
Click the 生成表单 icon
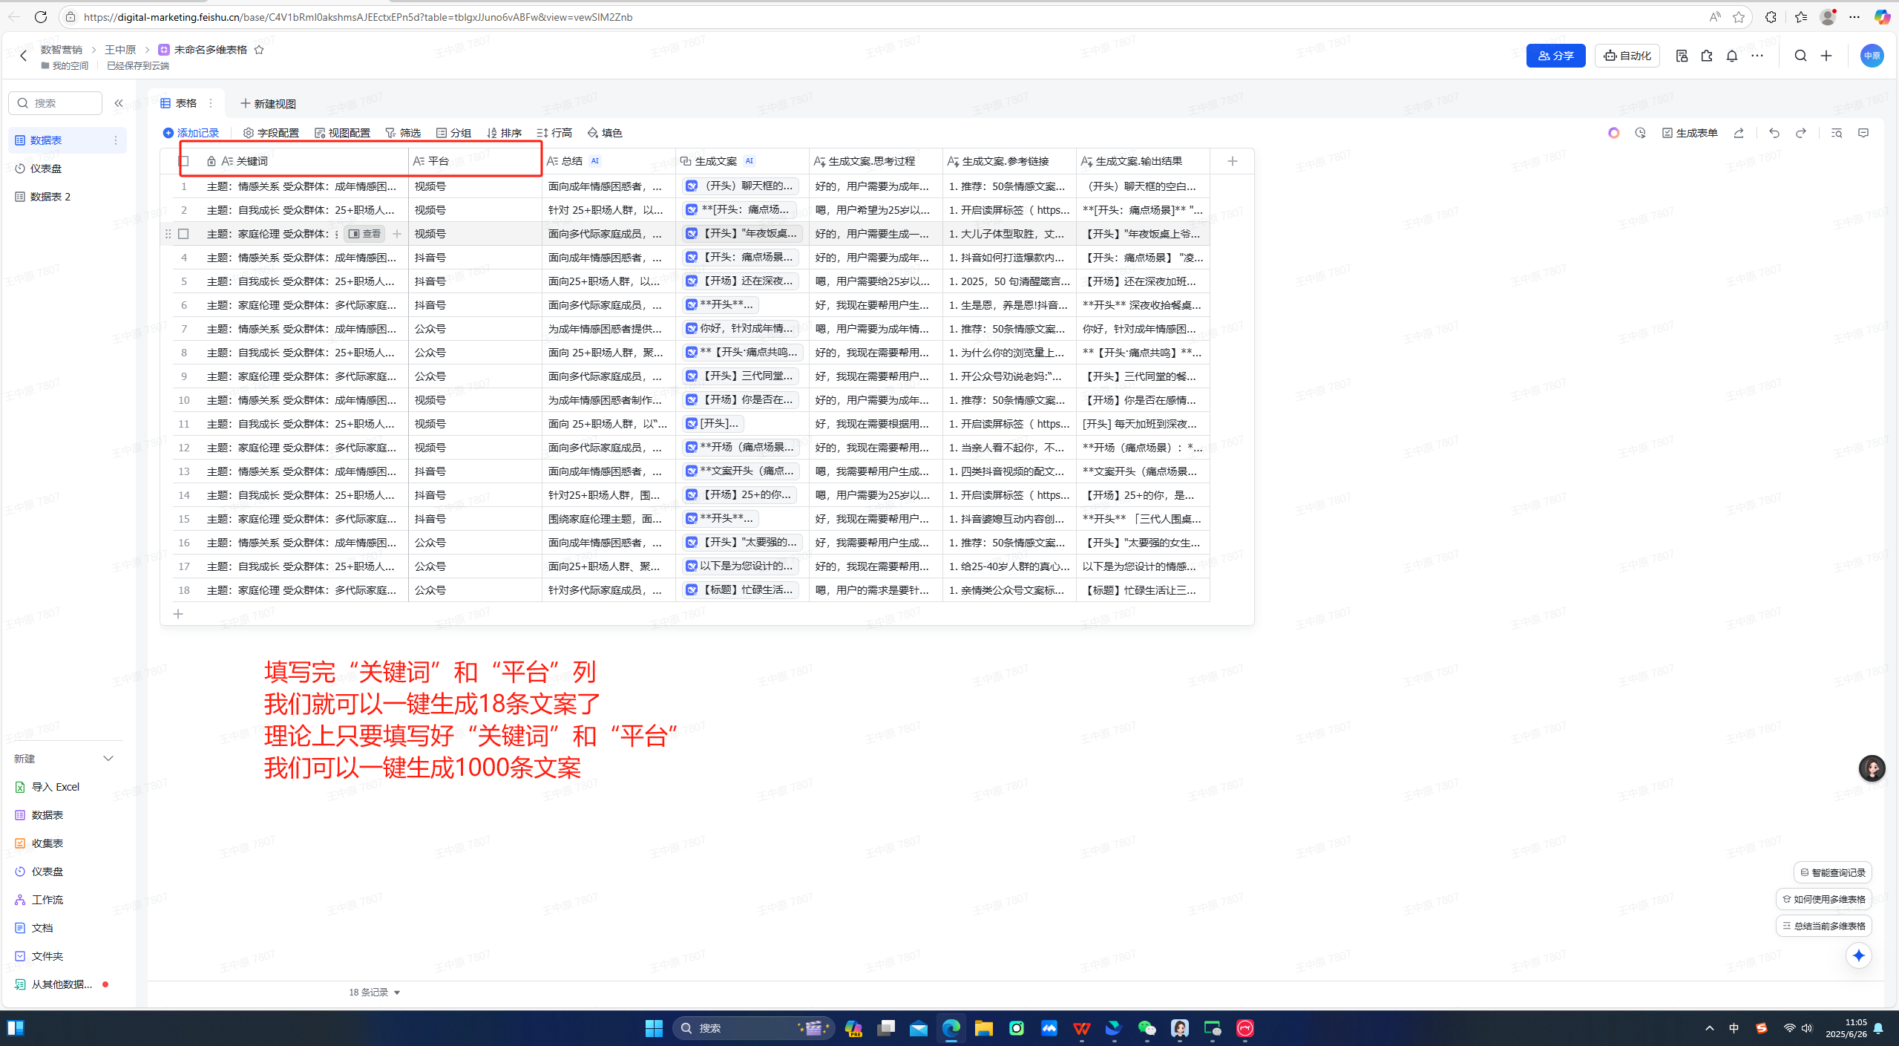[x=1690, y=133]
